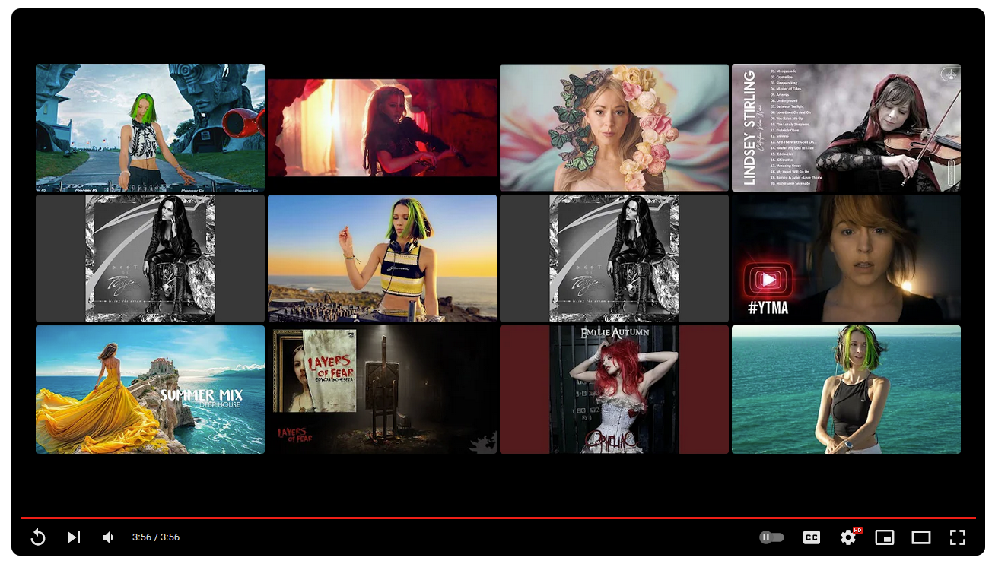Open the green-haired DJ between stone statues video

coord(150,128)
